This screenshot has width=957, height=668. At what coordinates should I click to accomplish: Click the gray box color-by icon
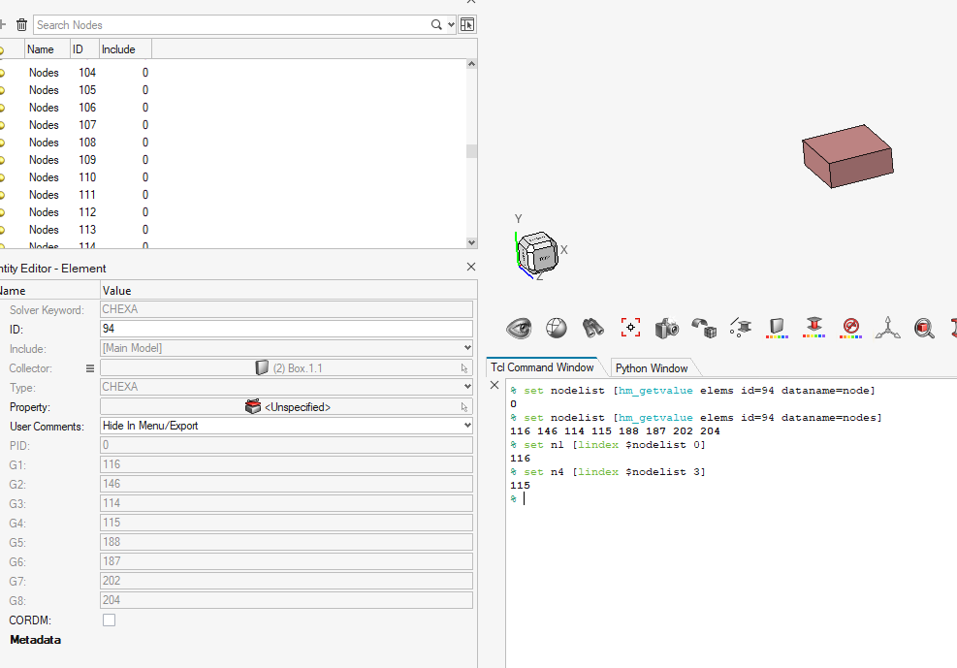777,329
